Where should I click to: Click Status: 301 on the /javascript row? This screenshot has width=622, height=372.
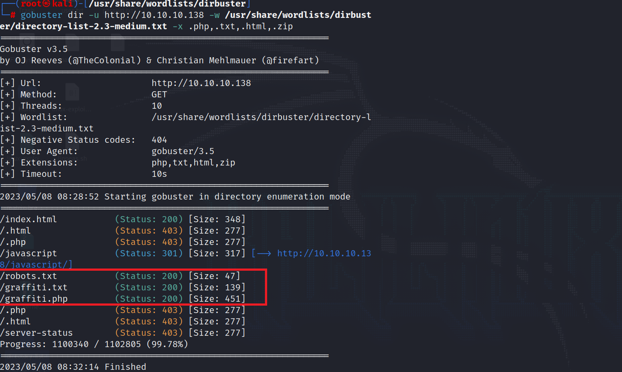149,253
